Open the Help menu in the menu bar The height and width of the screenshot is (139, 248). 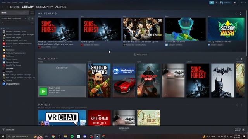coord(26,2)
